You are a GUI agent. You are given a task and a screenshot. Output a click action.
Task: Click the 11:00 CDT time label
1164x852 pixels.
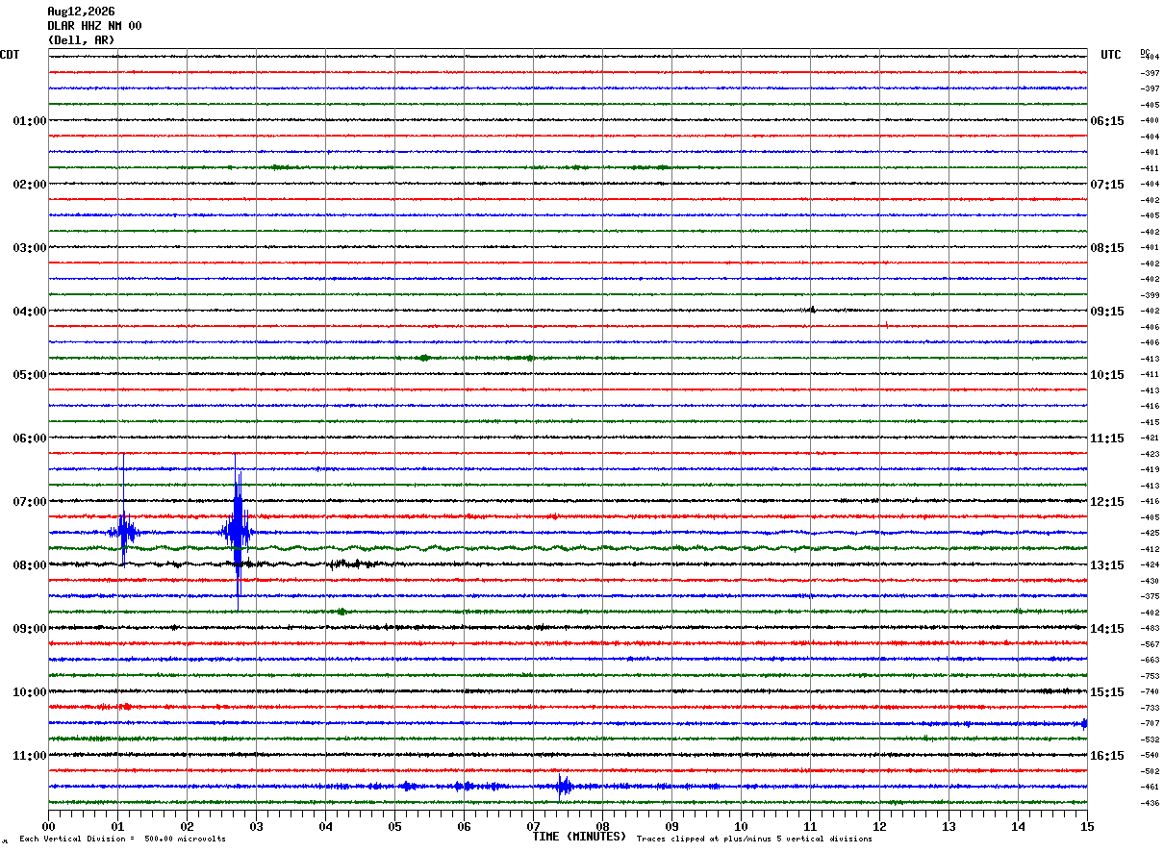click(x=30, y=756)
